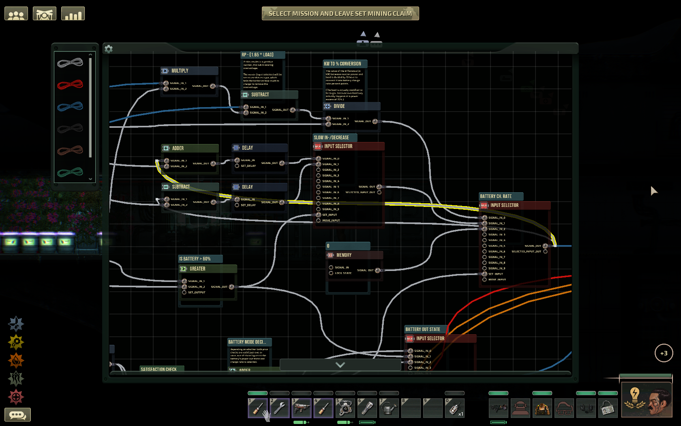This screenshot has height=426, width=681.
Task: Click the jacket outfit equipment slot
Action: click(542, 408)
